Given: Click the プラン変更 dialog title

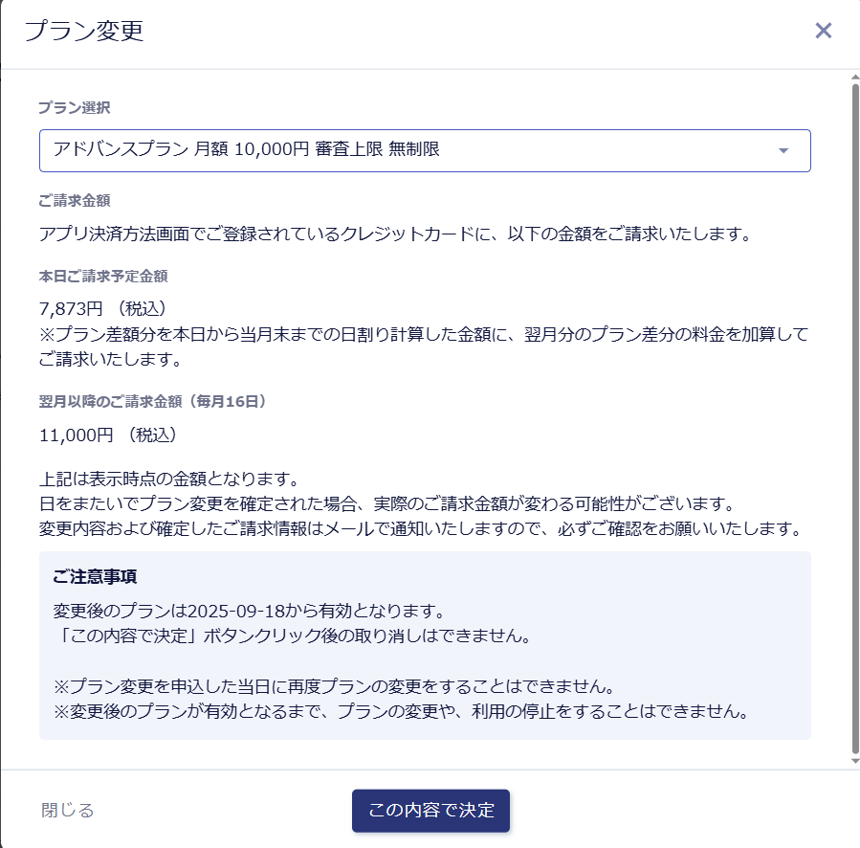Looking at the screenshot, I should [84, 31].
